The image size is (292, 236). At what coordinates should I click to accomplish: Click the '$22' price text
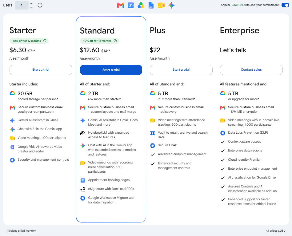point(155,50)
